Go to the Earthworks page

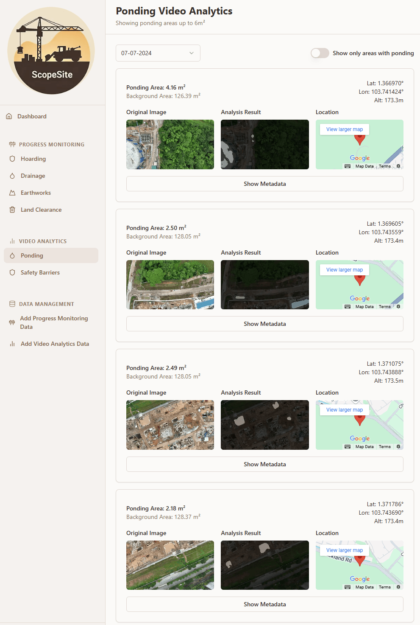pyautogui.click(x=36, y=193)
